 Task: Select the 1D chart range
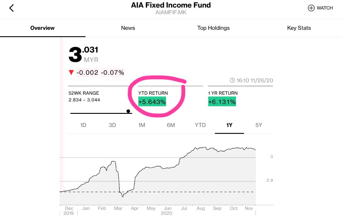click(83, 125)
